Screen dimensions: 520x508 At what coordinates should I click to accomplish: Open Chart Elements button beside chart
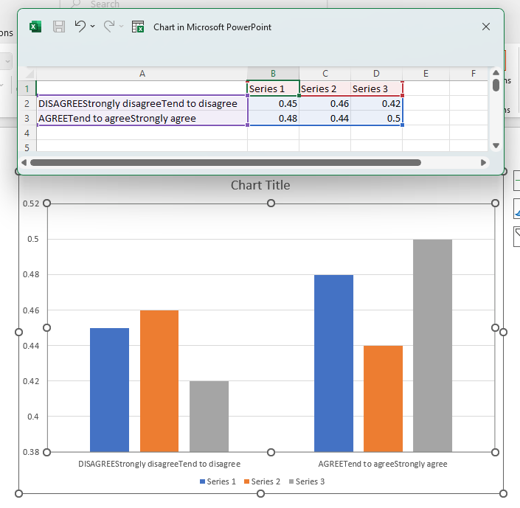tap(516, 181)
